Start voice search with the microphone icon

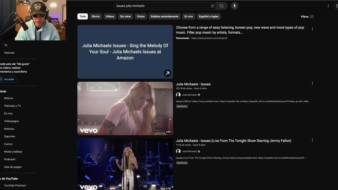coord(234,6)
